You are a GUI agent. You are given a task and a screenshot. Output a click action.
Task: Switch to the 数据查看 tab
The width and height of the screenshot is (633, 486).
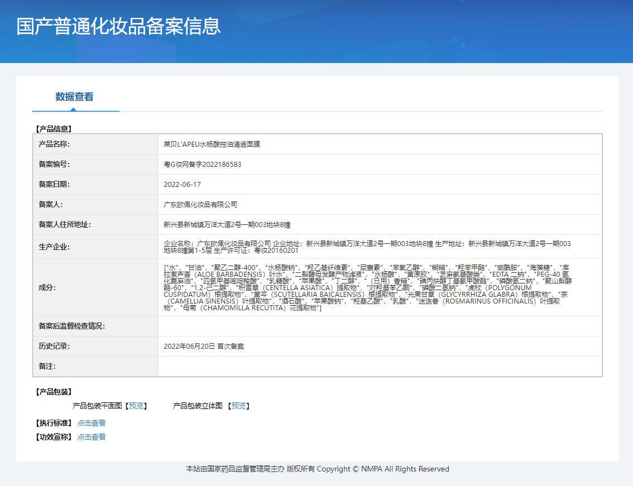(x=74, y=97)
